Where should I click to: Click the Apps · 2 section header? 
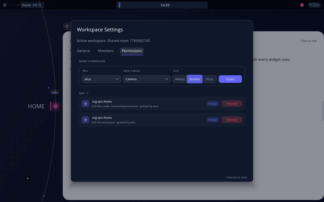tap(84, 93)
